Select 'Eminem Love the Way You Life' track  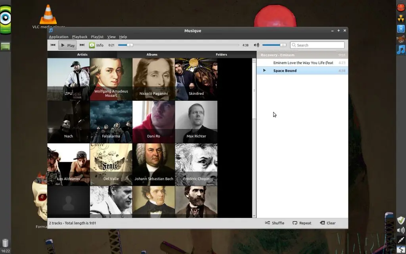tap(302, 63)
